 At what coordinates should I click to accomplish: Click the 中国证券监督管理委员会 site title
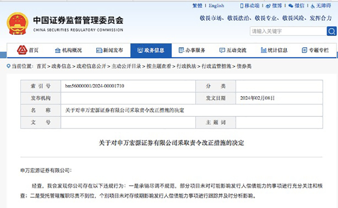(x=78, y=20)
